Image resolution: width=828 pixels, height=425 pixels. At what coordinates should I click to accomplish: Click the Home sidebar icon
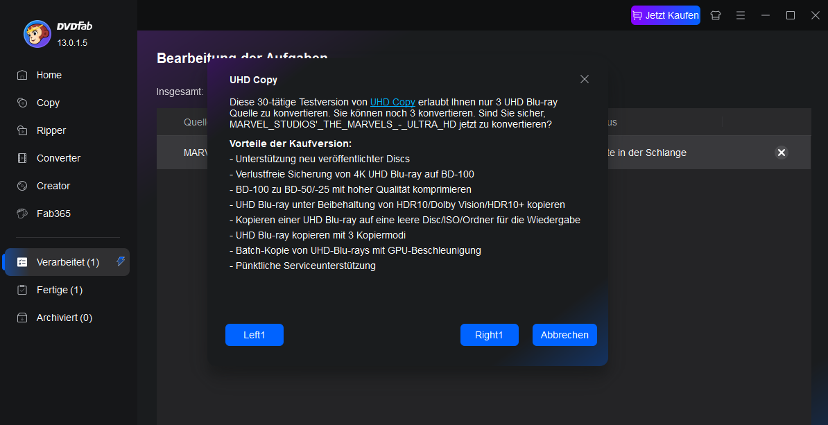click(x=22, y=75)
